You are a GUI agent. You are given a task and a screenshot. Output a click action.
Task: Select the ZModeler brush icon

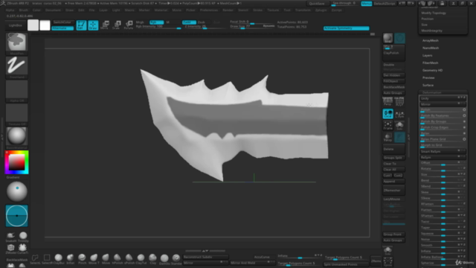11,249
